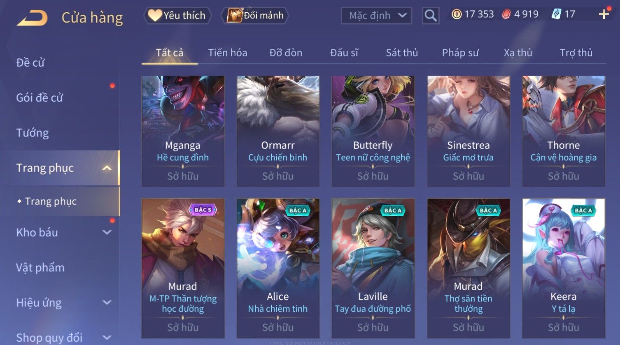Image resolution: width=620 pixels, height=345 pixels.
Task: Click the red ruby currency icon
Action: coord(506,14)
